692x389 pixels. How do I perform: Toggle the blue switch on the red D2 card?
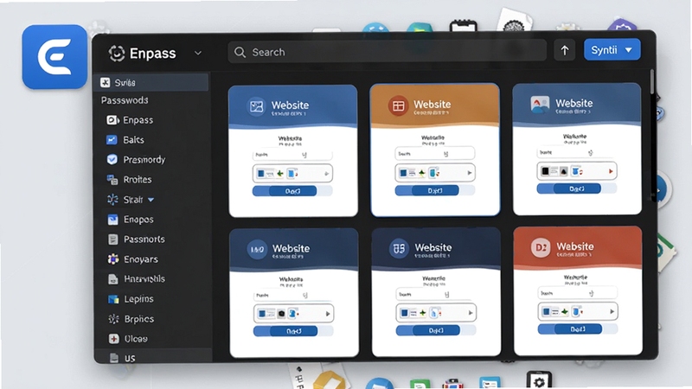tap(578, 328)
